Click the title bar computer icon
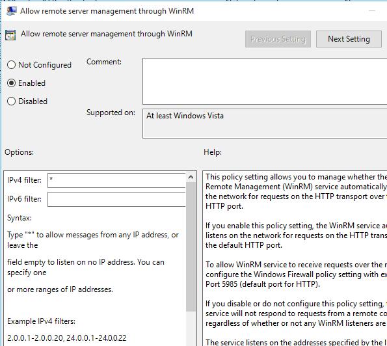The height and width of the screenshot is (346, 387). pos(11,11)
